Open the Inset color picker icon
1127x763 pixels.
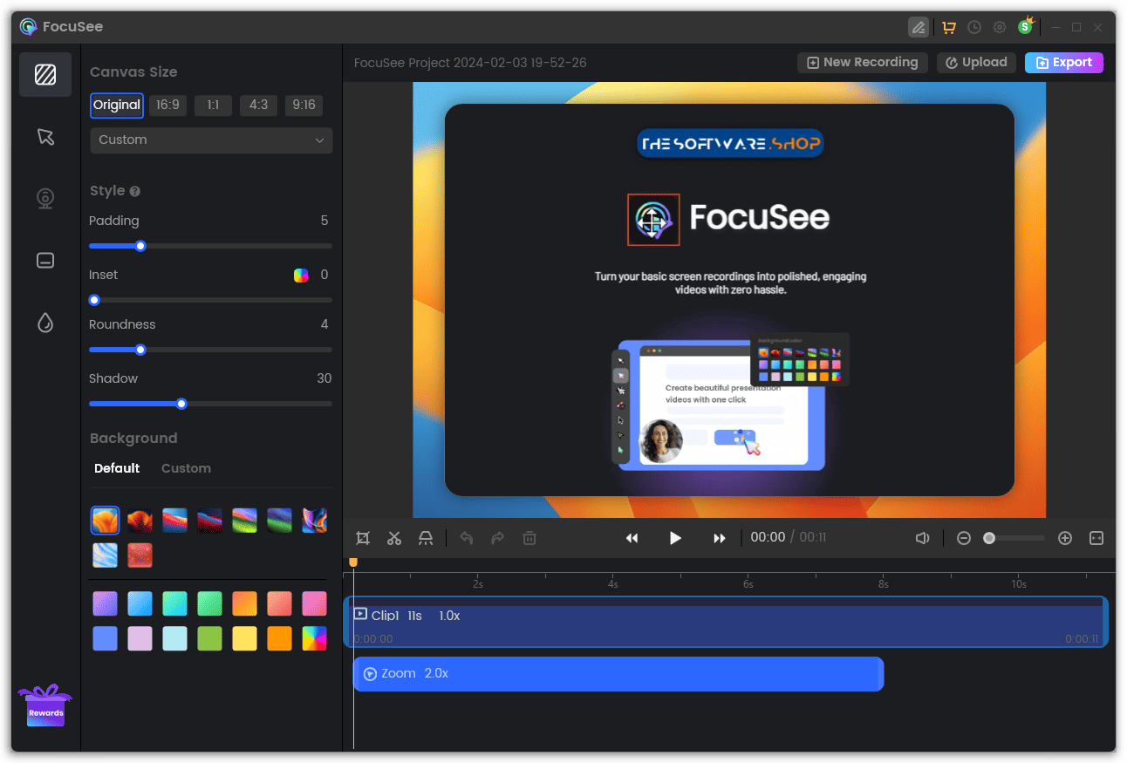pos(301,276)
